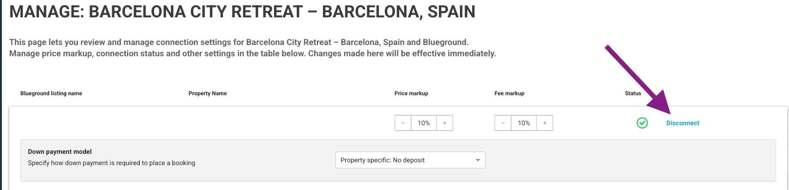Click the Blueground listing name column header

(51, 93)
